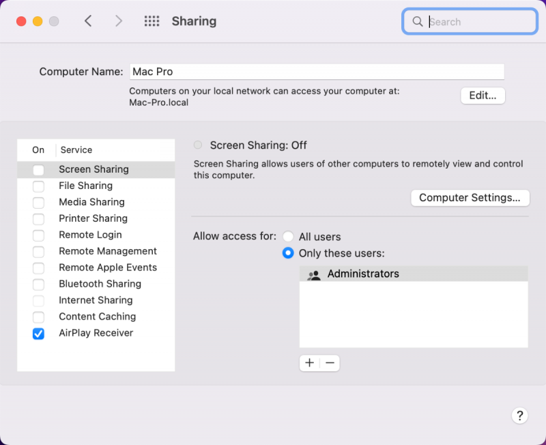Select Remote Management service row
Screen dimensions: 546x445
point(108,251)
